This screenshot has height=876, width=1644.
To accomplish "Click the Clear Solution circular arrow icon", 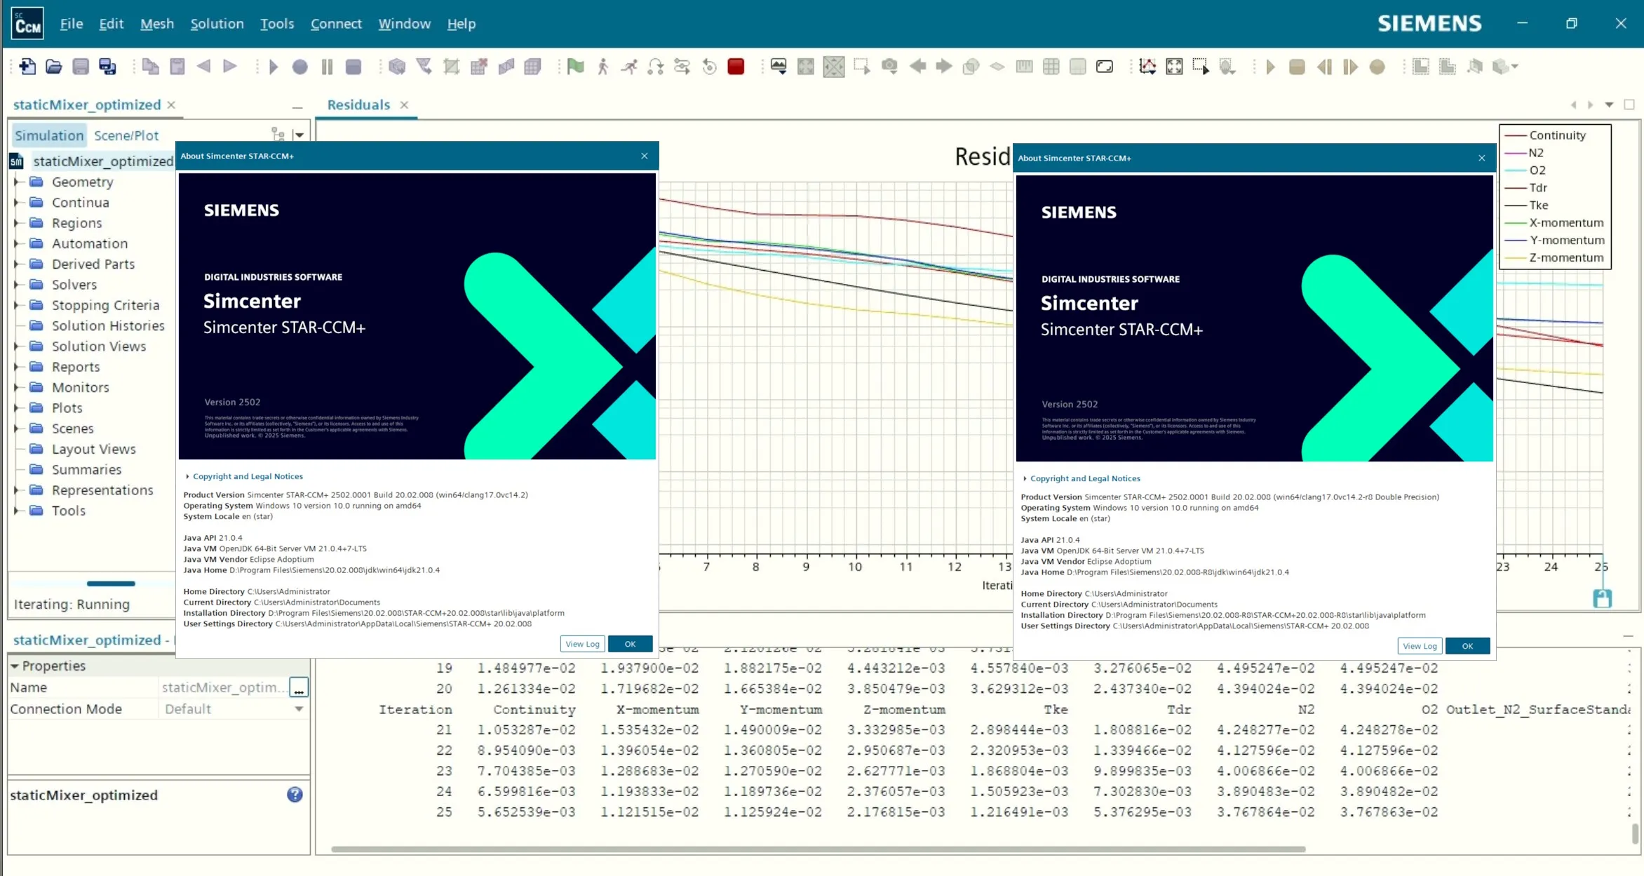I will (x=709, y=67).
